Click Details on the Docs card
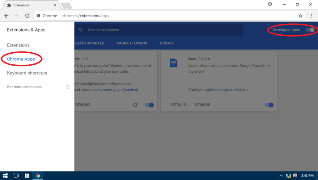Screen dimensions: 318x180 pos(178,105)
